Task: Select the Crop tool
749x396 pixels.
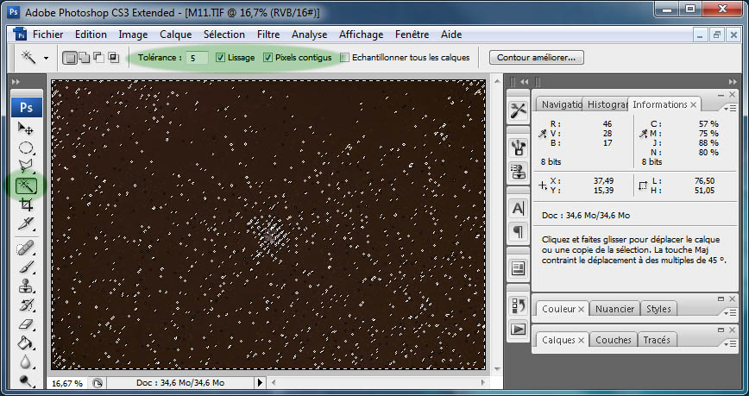Action: [26, 205]
